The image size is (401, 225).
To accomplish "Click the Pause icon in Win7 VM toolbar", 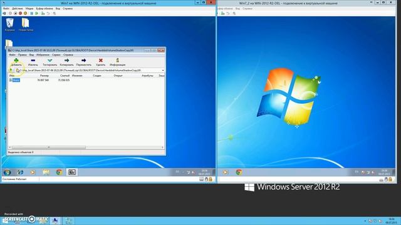I will [32, 13].
